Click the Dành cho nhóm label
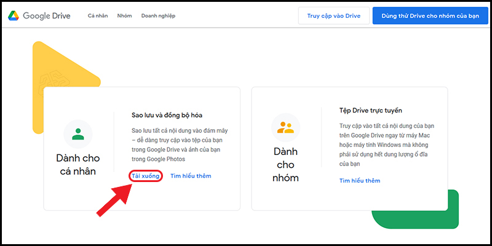This screenshot has height=246, width=492. [285, 165]
